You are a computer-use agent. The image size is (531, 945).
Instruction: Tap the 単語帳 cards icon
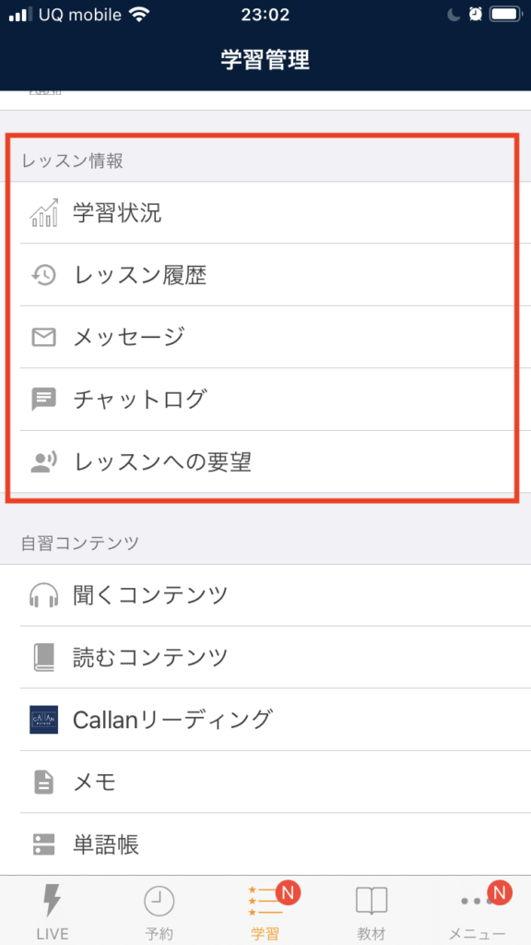pyautogui.click(x=44, y=844)
